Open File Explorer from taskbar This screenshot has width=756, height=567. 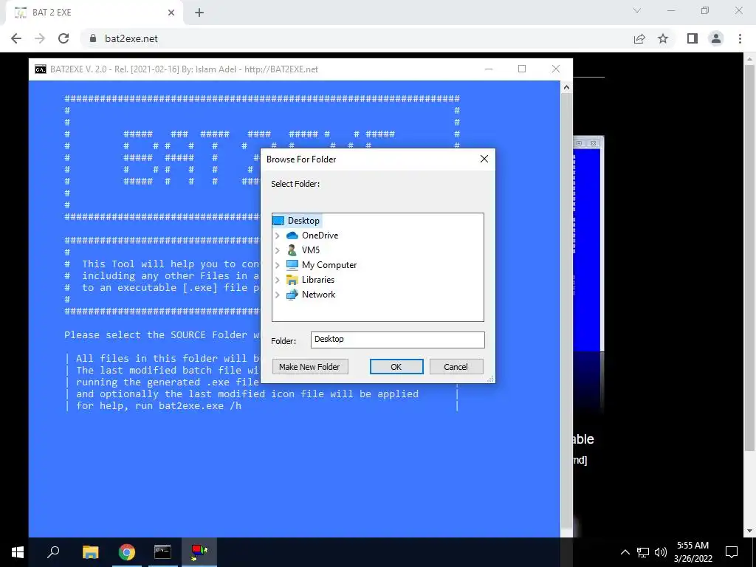pyautogui.click(x=90, y=552)
